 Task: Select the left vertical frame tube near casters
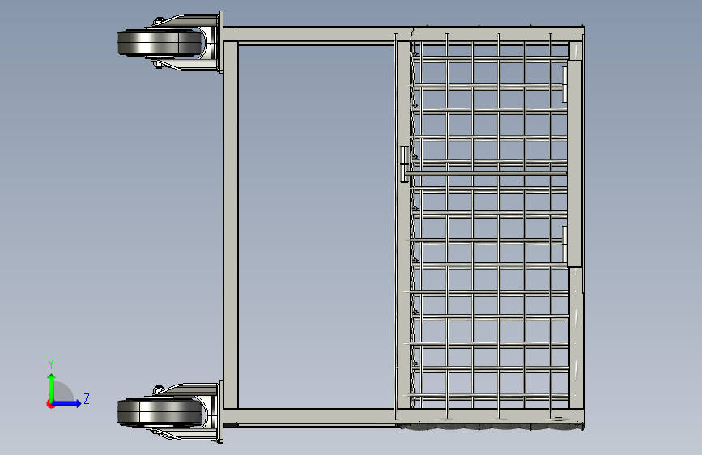231,225
